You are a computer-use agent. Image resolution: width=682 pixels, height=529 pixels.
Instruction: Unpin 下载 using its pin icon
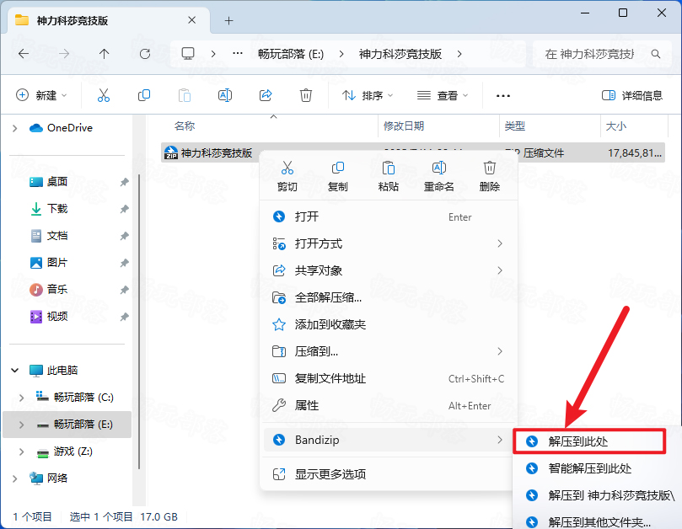125,209
